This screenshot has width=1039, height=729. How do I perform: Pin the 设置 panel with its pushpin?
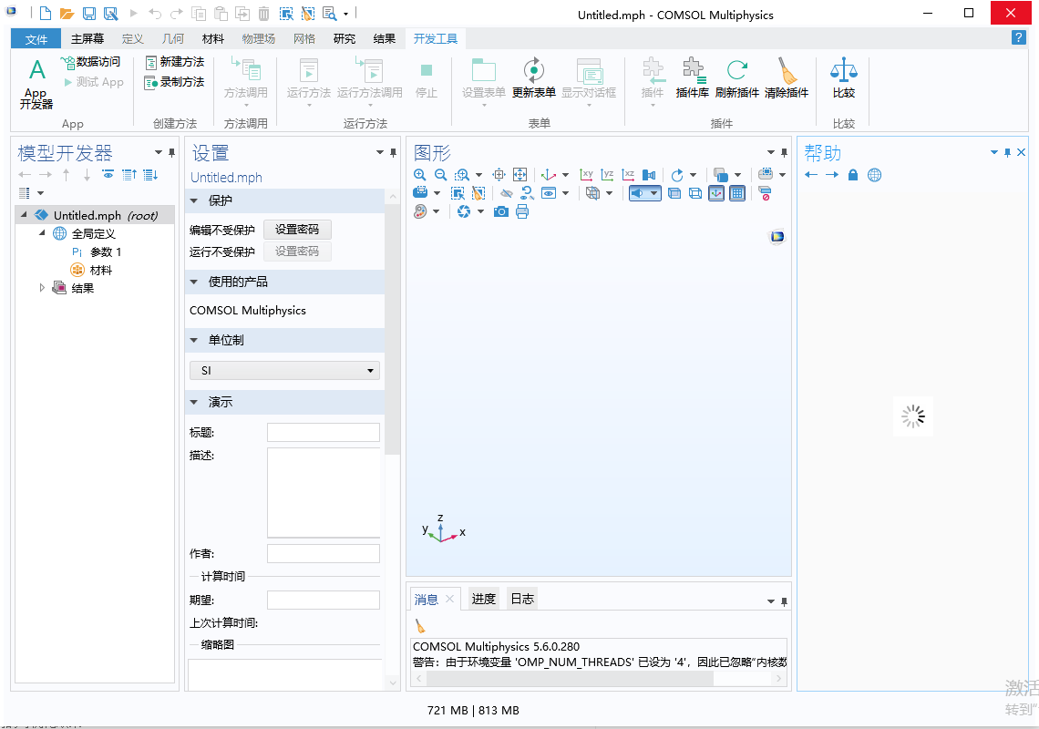pos(393,153)
